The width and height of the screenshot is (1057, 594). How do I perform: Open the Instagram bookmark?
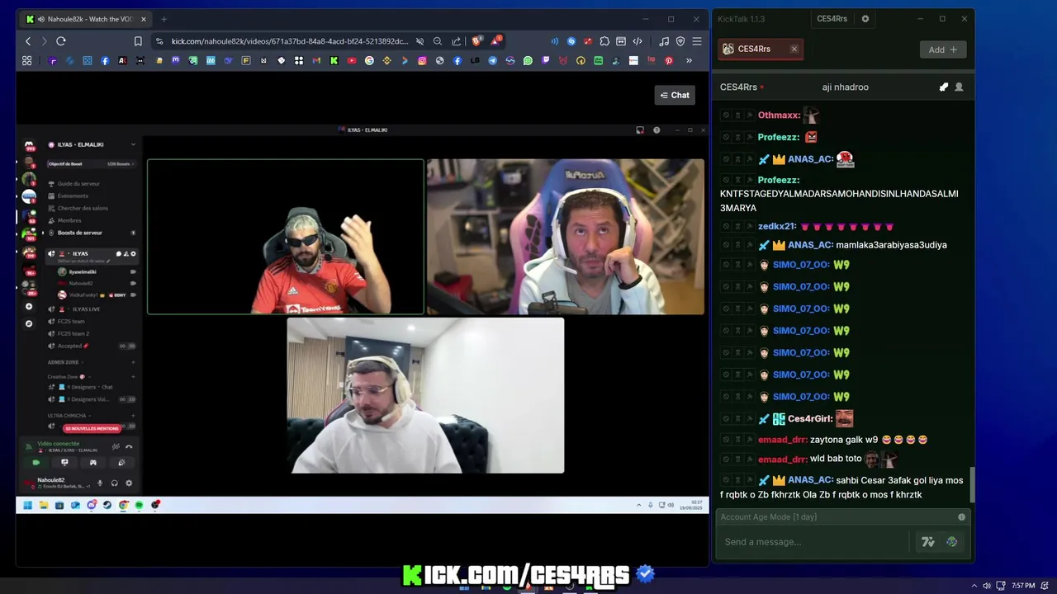pyautogui.click(x=422, y=60)
